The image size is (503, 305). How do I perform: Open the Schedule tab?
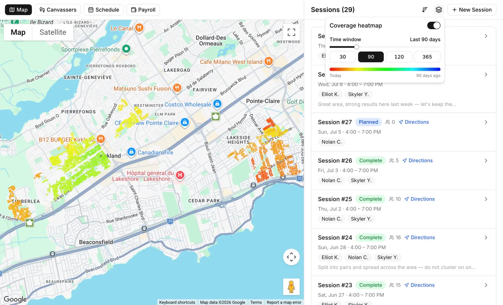[104, 10]
